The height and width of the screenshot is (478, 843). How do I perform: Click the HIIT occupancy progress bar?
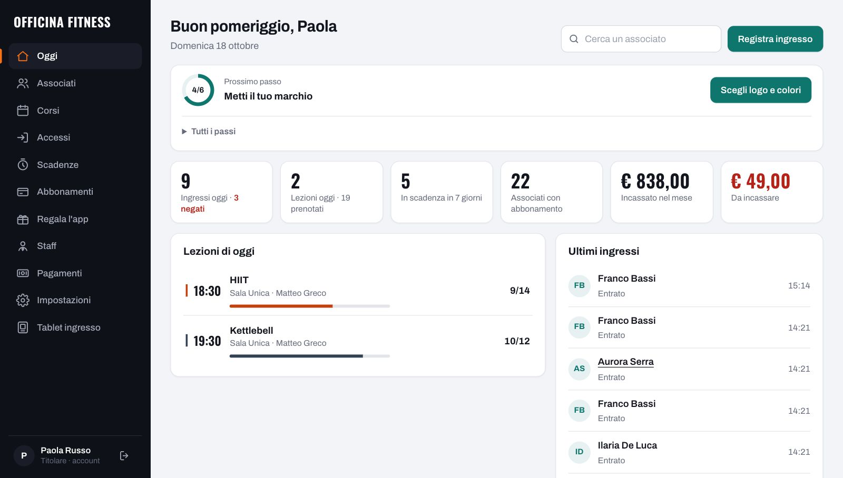click(x=310, y=306)
